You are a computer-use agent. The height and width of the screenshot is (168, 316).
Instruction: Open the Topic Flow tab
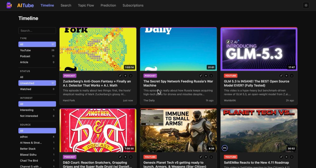86,5
